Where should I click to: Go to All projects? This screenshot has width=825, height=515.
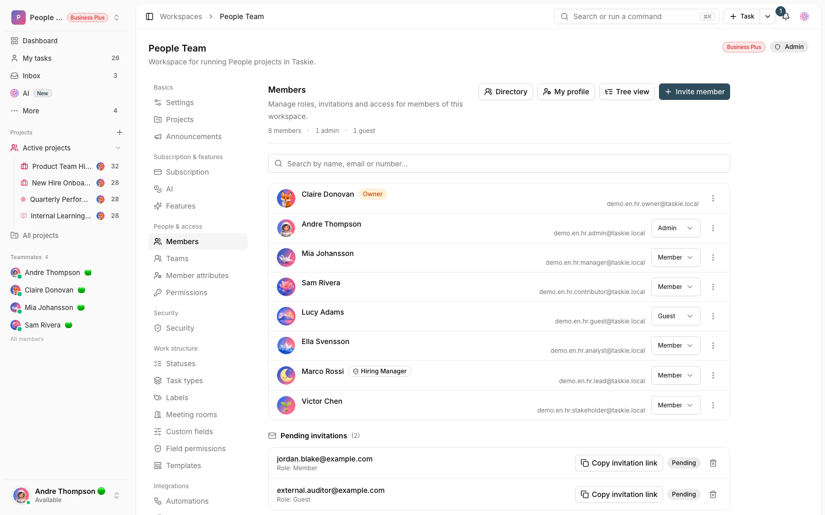(x=66, y=235)
